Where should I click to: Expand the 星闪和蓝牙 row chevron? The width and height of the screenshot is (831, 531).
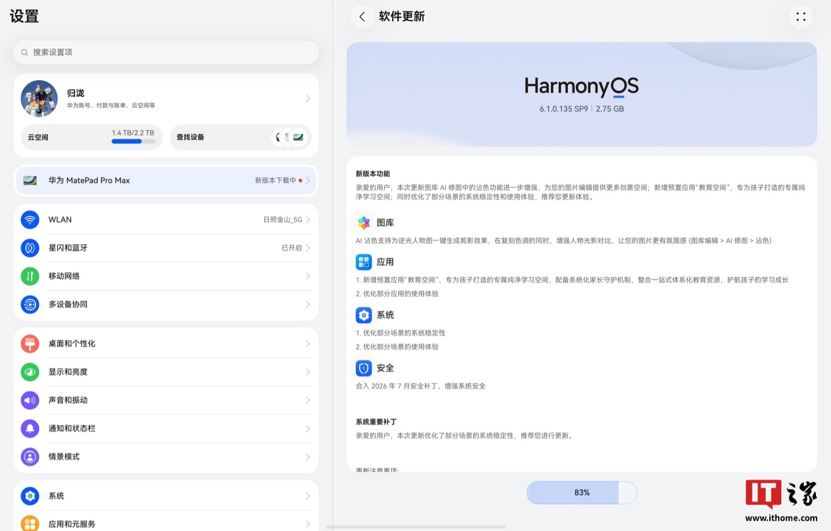tap(308, 248)
